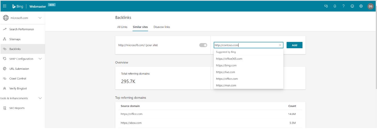Click the globe icon beside microsoft.com

6,18
